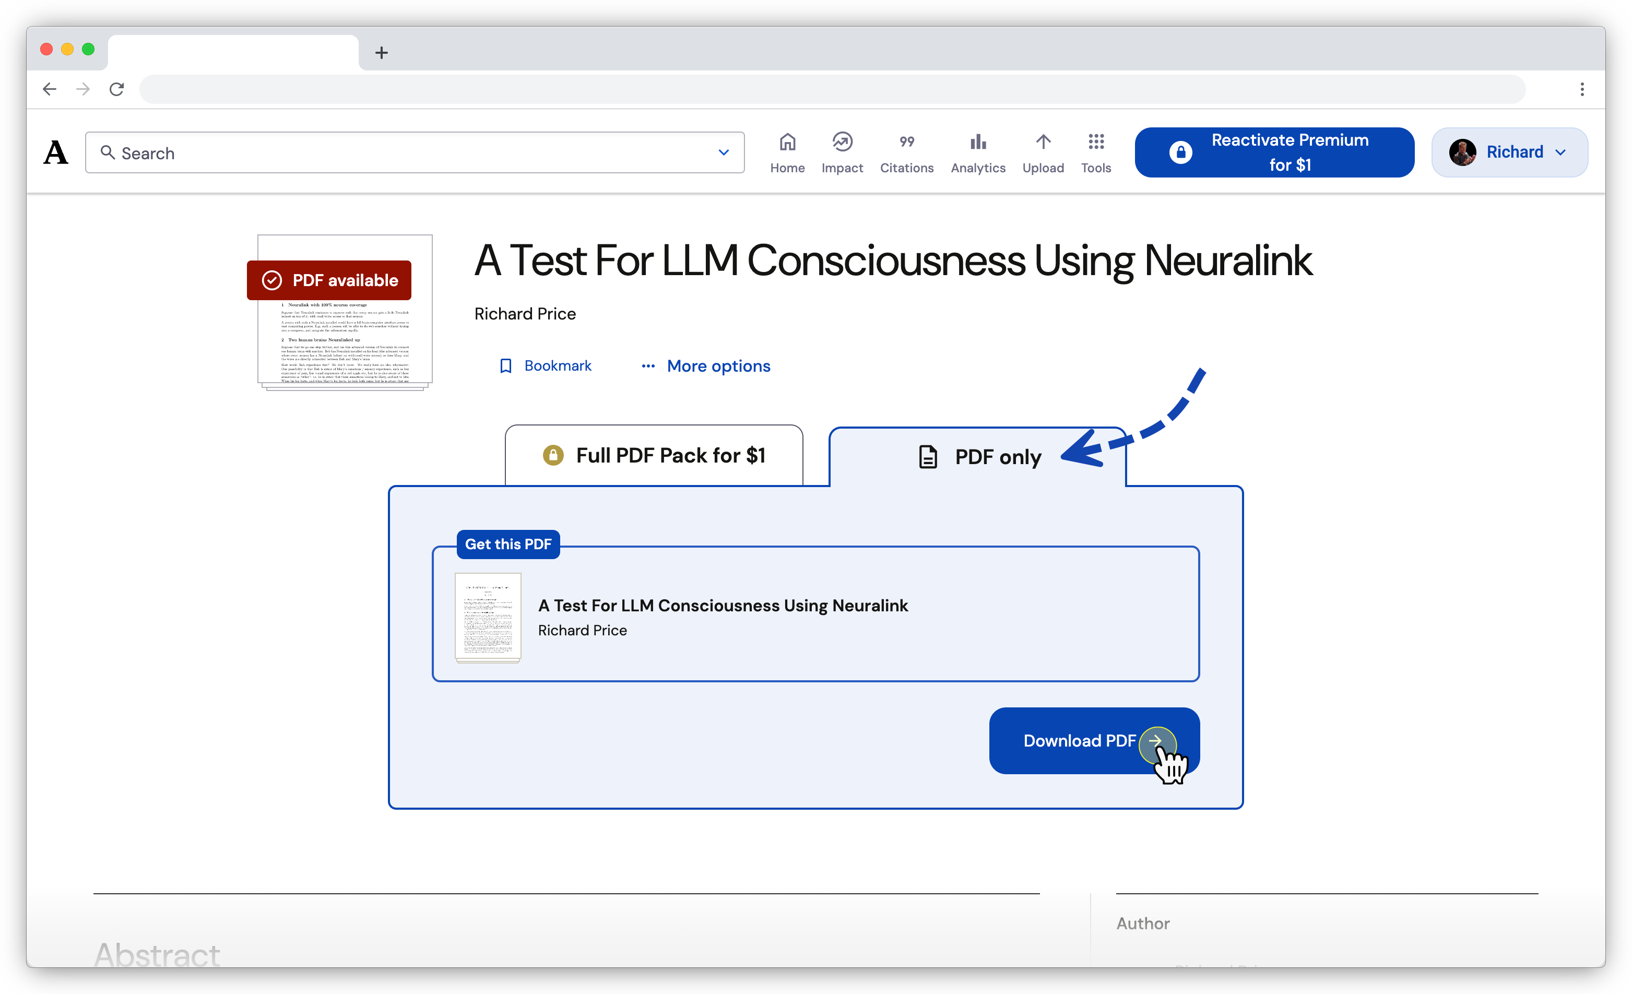The image size is (1632, 994).
Task: View the Citations quote icon
Action: pyautogui.click(x=907, y=141)
